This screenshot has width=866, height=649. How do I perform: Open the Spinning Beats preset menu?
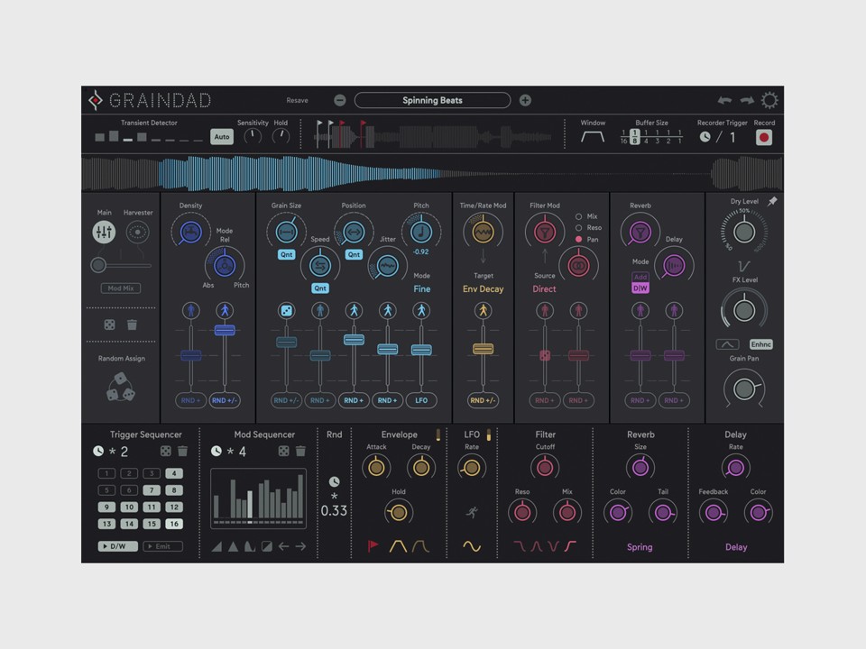[432, 100]
